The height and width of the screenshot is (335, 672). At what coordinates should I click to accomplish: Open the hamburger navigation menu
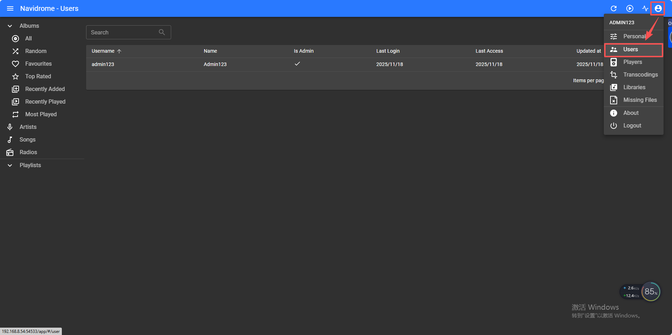(10, 8)
